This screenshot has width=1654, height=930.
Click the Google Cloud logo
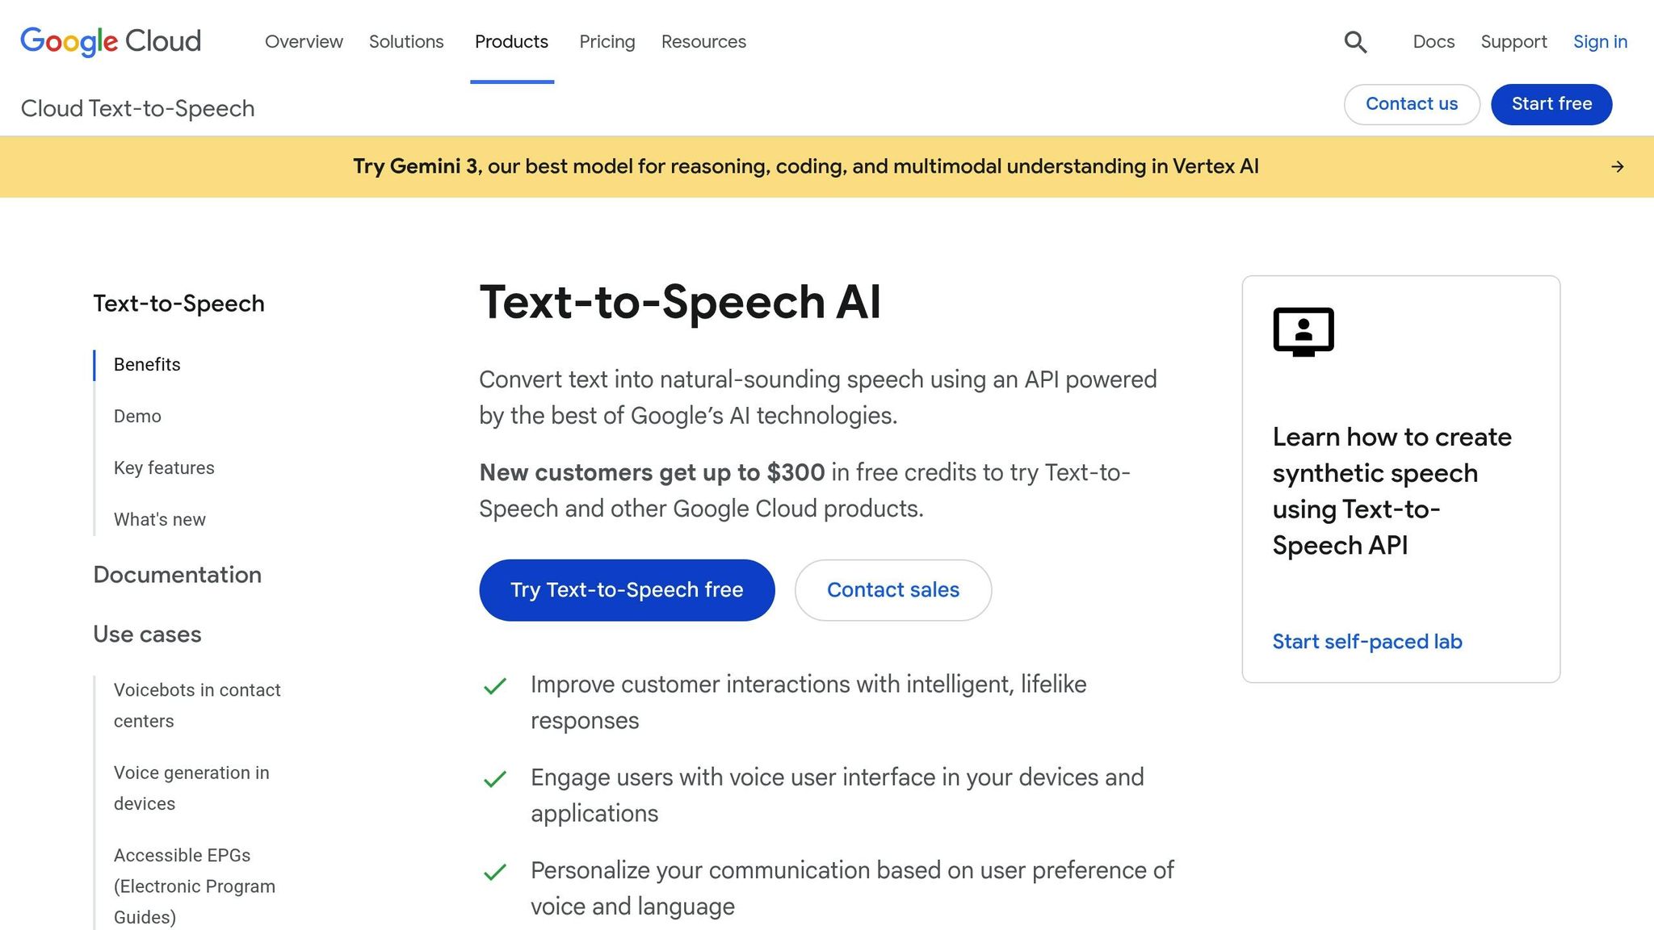coord(111,41)
